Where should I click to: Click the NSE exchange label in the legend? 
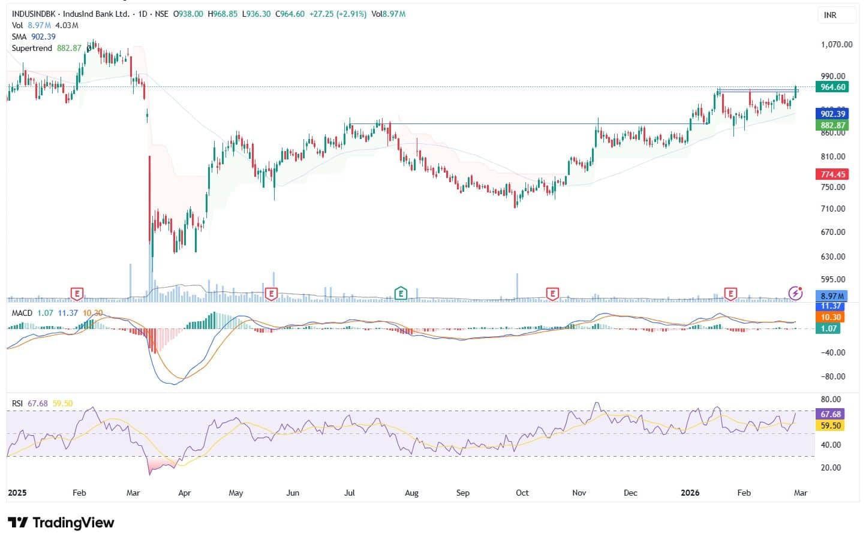point(161,14)
